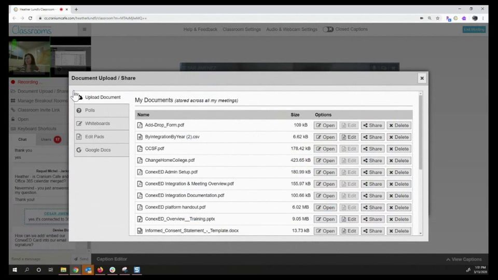
Task: Click Classroom Invite Link in sidebar
Action: (36, 110)
